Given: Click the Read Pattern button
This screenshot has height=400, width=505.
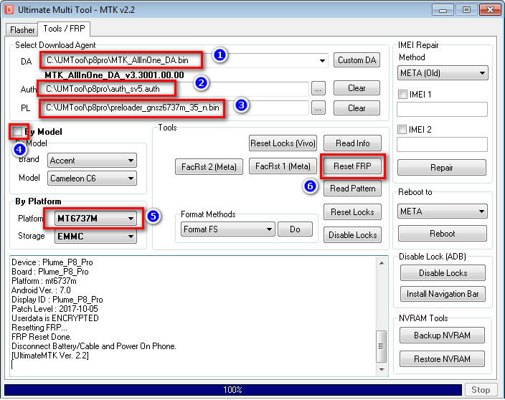Looking at the screenshot, I should pos(352,189).
